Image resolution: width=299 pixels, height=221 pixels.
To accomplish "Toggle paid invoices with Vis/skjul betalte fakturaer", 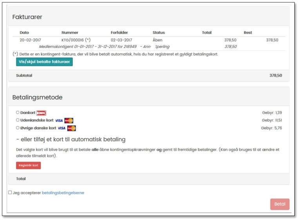I will [x=44, y=62].
